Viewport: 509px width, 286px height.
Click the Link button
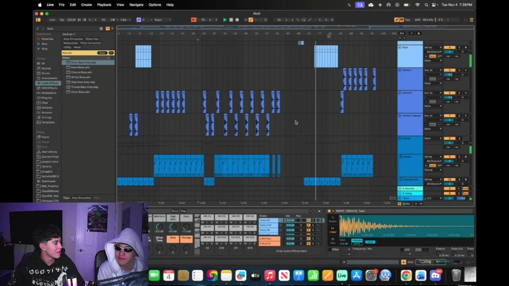click(x=52, y=19)
